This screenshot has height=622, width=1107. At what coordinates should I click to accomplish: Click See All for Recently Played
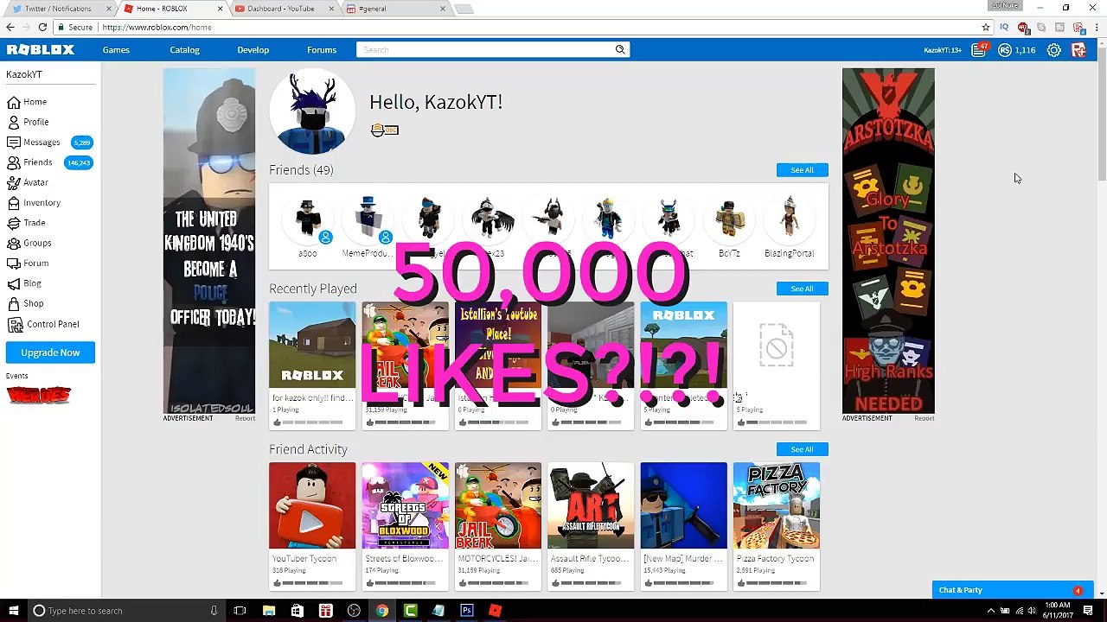pyautogui.click(x=802, y=289)
